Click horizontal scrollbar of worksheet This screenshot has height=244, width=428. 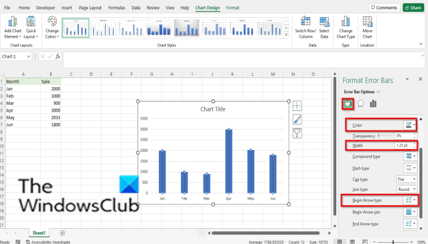click(265, 233)
